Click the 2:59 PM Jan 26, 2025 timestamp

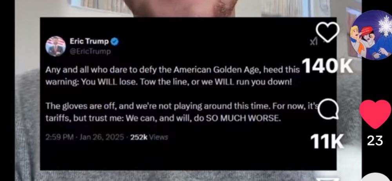[x=85, y=137]
